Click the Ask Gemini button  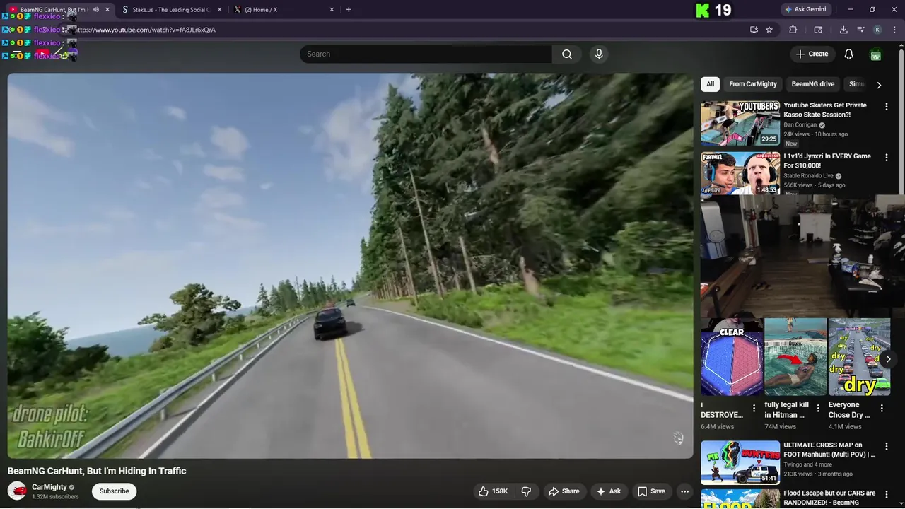coord(805,10)
